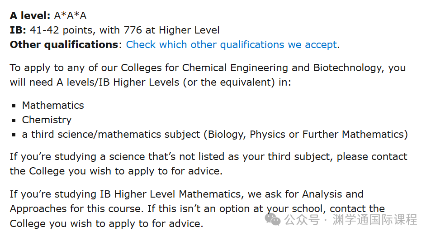Viewport: 431px width, 237px height.
Task: Click the 'Analysis and Approaches' phrase
Action: (x=187, y=202)
